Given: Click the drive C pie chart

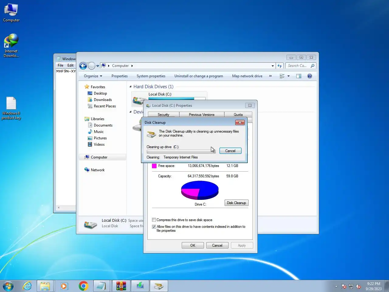Looking at the screenshot, I should tap(200, 190).
